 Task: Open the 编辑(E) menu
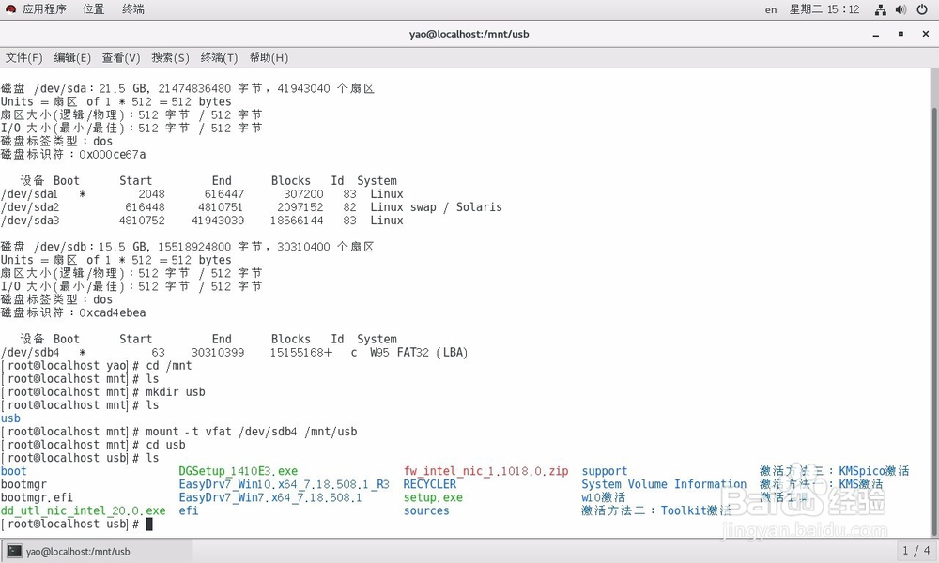(x=72, y=57)
